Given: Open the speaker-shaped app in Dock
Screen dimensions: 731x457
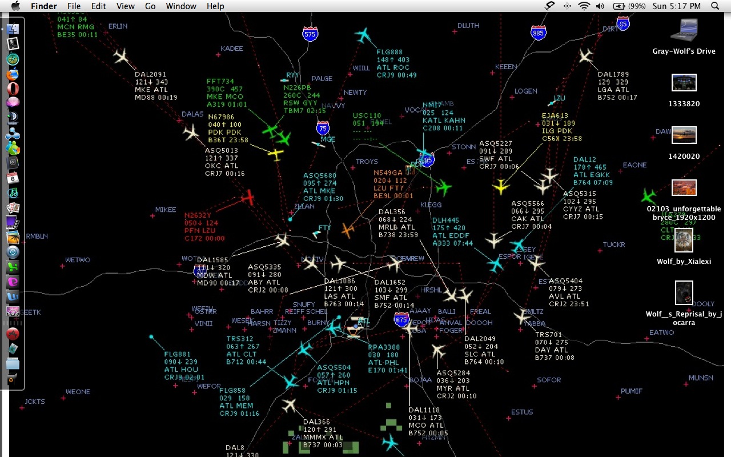Looking at the screenshot, I should [13, 118].
